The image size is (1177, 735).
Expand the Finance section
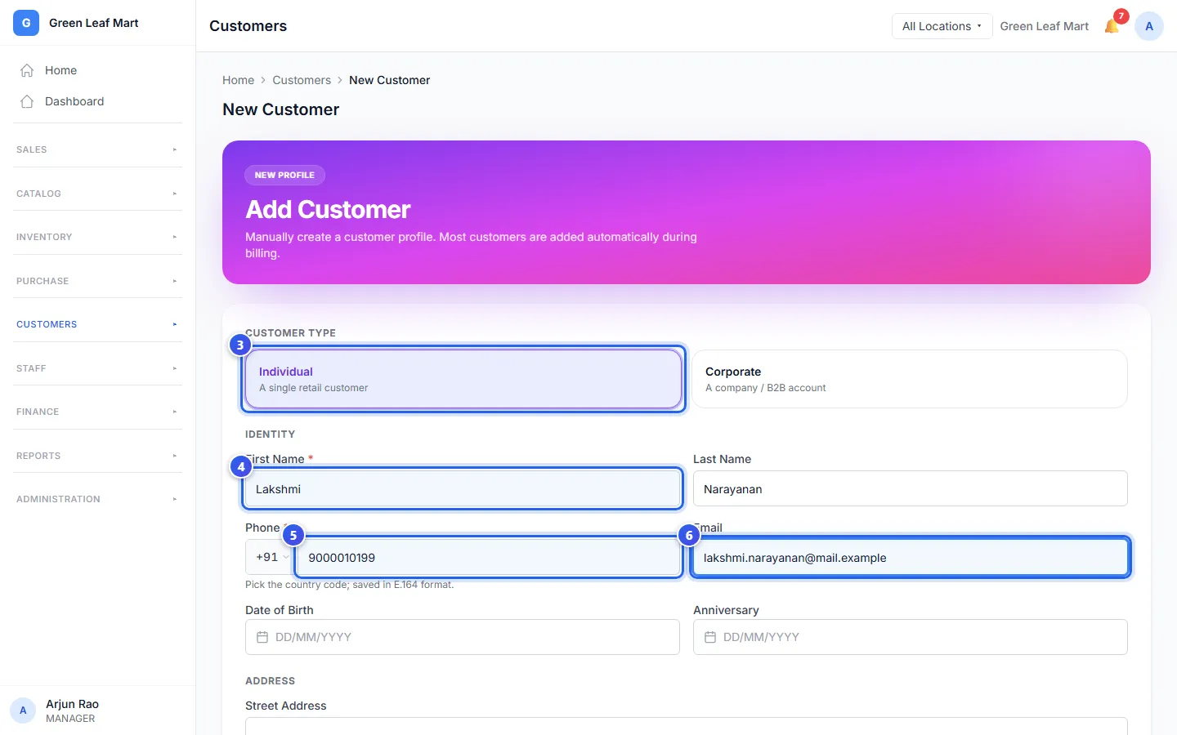97,412
